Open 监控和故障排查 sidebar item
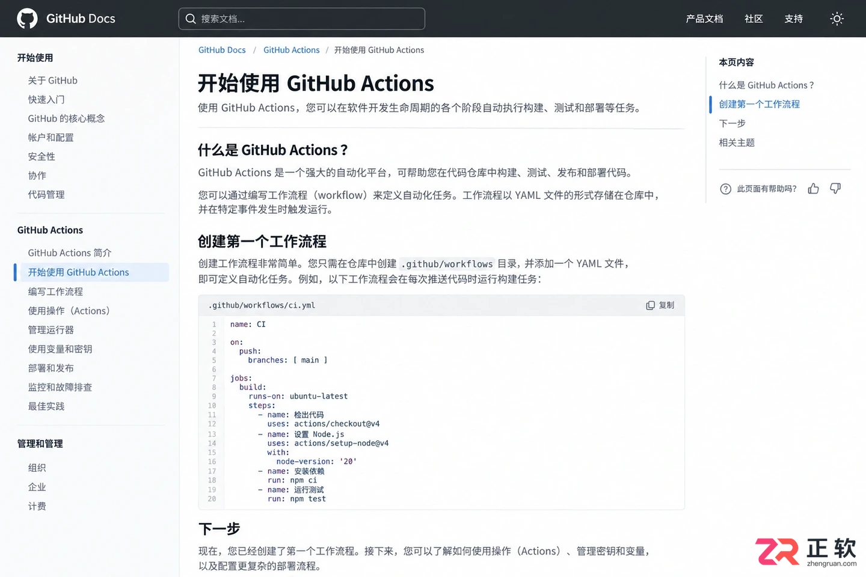Screen dimensions: 866x577 (x=60, y=388)
